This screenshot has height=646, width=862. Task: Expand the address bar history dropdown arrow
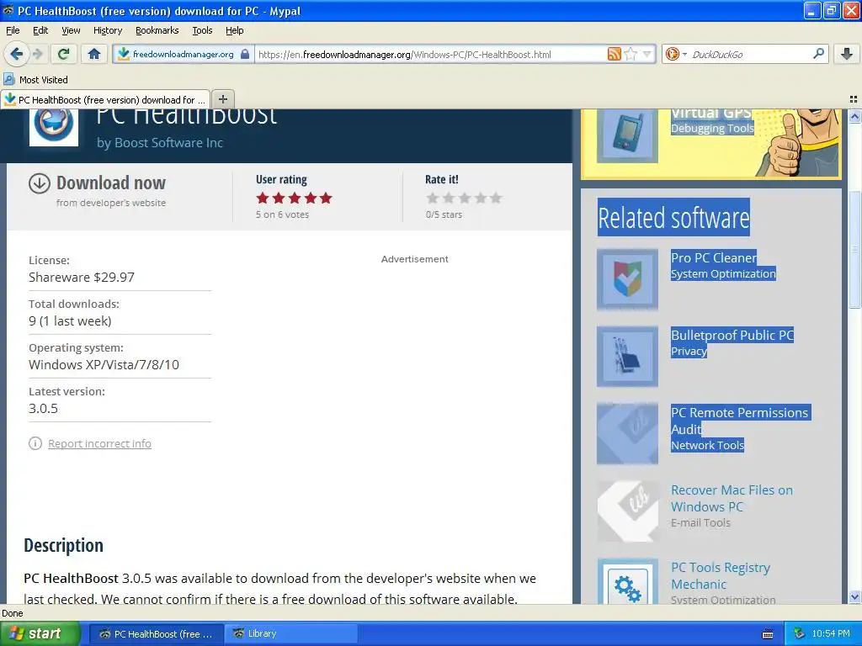point(647,54)
